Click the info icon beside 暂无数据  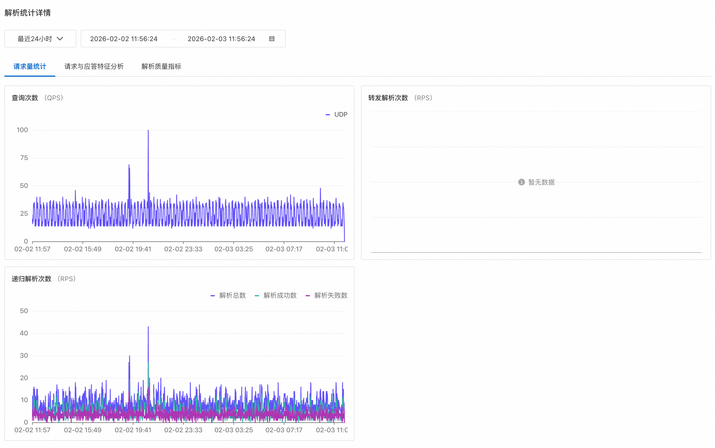(x=521, y=182)
